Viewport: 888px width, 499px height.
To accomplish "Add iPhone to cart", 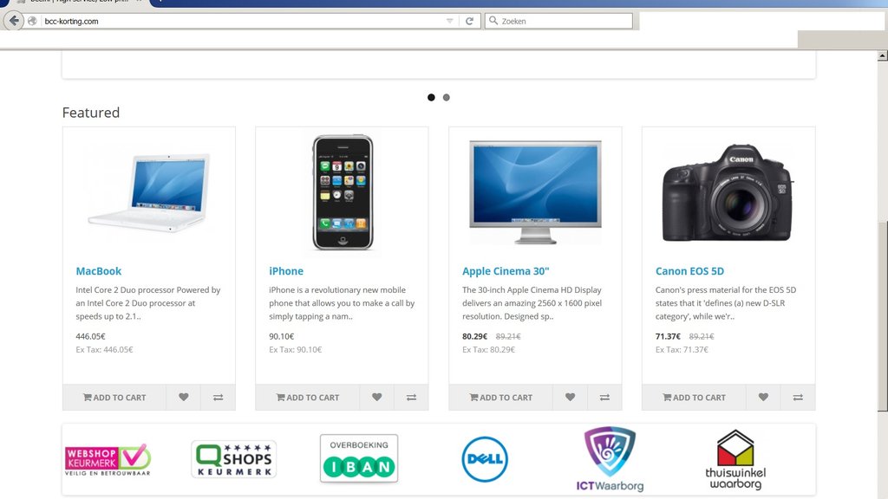I will 308,397.
